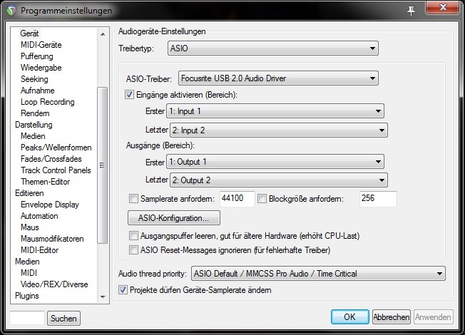The width and height of the screenshot is (465, 335).
Task: Select Fades/Crossfades settings
Action: 51,159
